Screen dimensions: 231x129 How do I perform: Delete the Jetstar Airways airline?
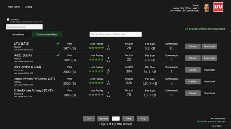[x=193, y=81]
